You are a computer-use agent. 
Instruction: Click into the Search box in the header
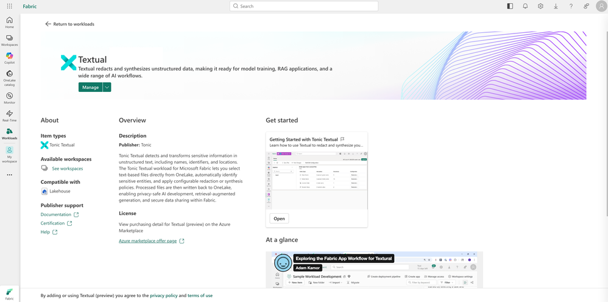tap(304, 6)
